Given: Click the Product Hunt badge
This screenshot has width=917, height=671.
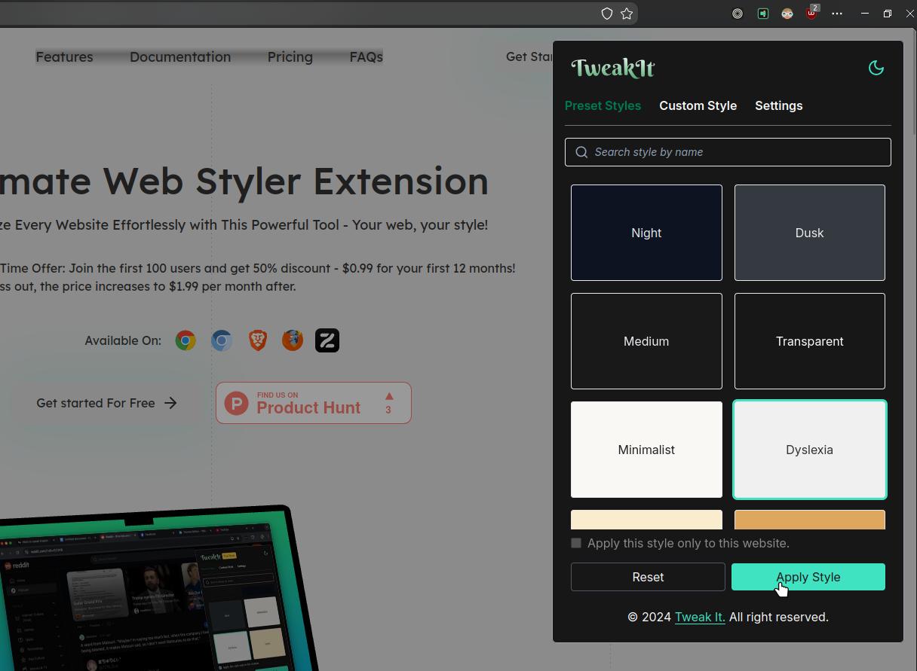Looking at the screenshot, I should 314,403.
